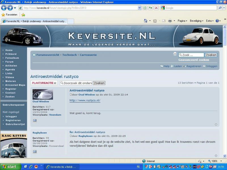This screenshot has width=227, height=170.
Task: Open the zoom level 100% control
Action: point(213,161)
